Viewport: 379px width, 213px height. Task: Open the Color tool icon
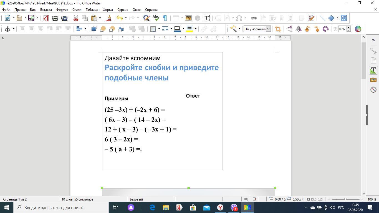pyautogui.click(x=358, y=29)
